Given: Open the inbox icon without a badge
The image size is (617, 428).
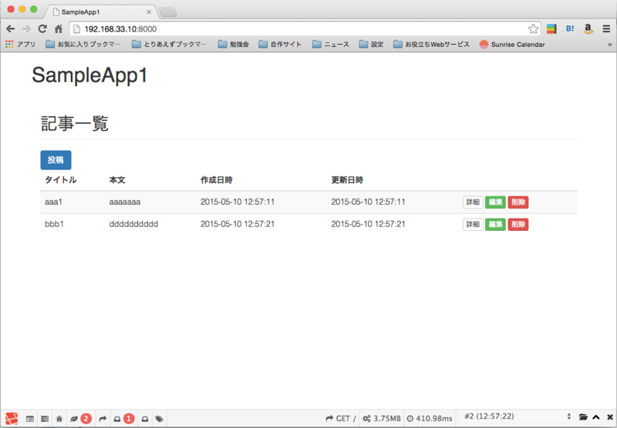Looking at the screenshot, I should click(145, 419).
